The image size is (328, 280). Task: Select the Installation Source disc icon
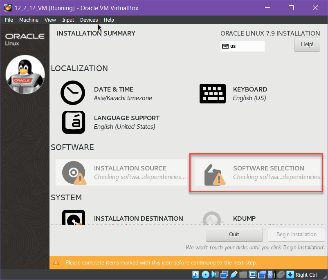click(74, 172)
